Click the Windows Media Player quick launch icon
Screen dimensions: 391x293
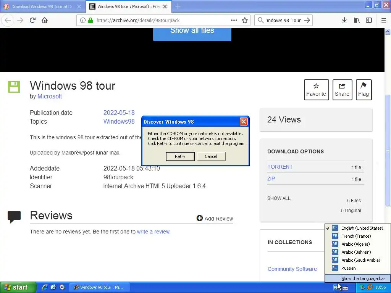(62, 287)
